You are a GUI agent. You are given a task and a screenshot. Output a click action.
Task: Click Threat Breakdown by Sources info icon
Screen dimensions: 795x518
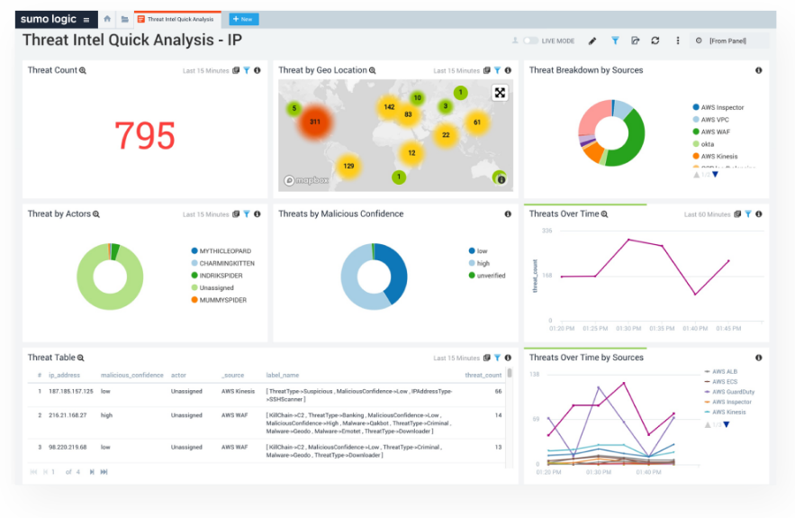click(x=758, y=70)
